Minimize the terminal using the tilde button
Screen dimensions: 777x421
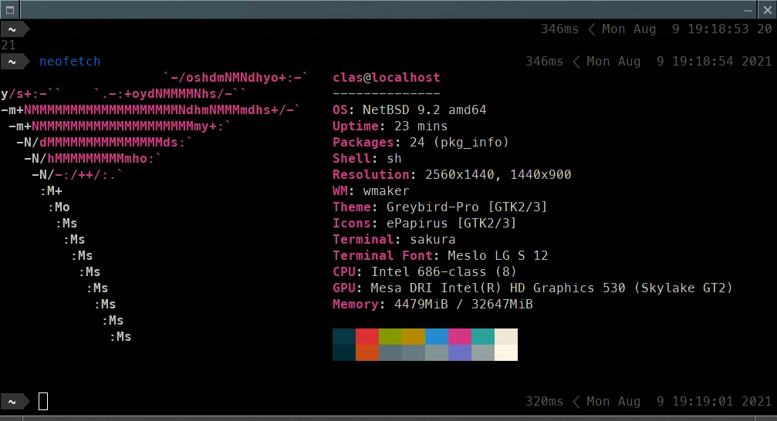pyautogui.click(x=748, y=10)
